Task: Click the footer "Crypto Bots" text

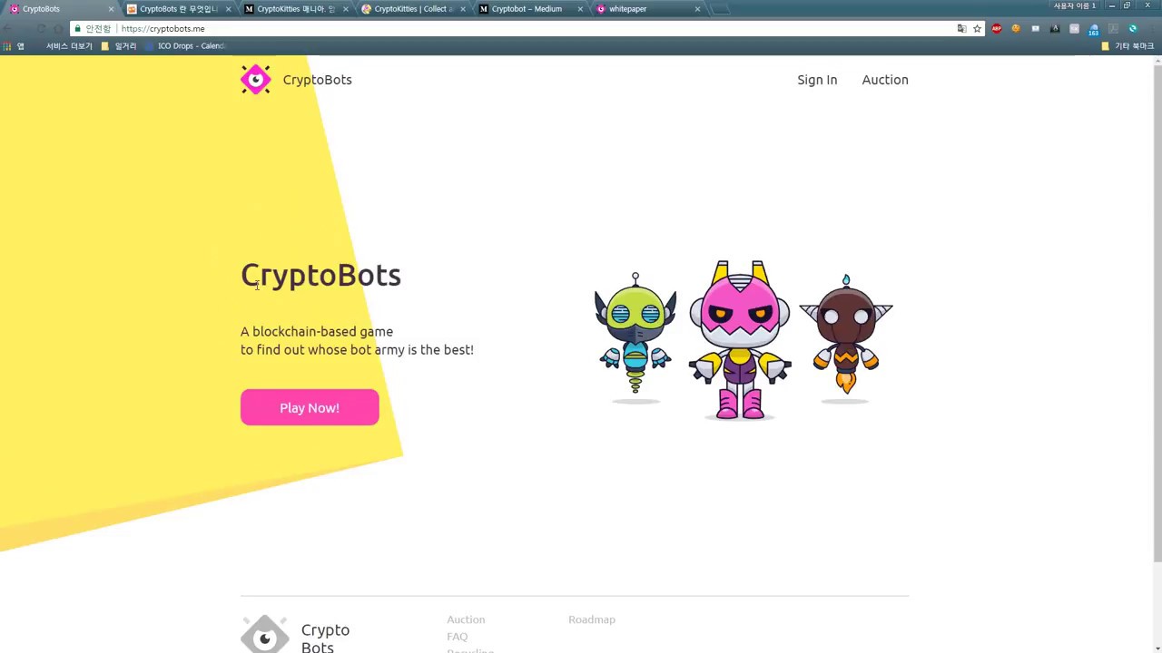Action: tap(325, 638)
